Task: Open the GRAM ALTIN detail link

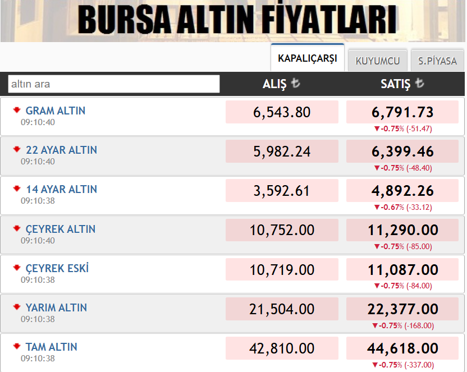Action: [x=55, y=111]
